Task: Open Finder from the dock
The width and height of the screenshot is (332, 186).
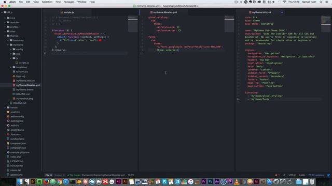Action: click(20, 181)
